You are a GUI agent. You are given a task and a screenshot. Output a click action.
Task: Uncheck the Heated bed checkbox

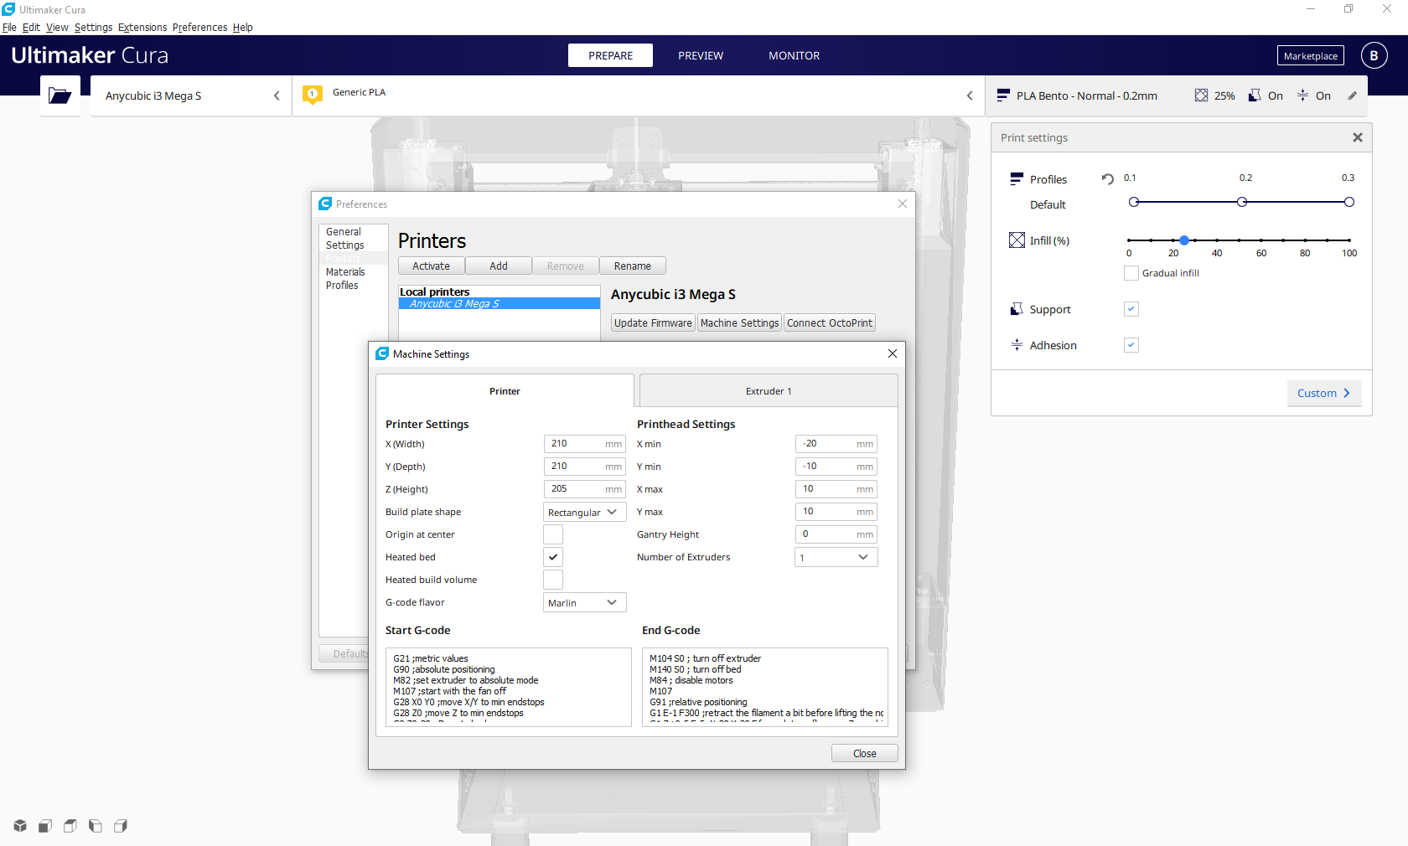click(x=553, y=557)
